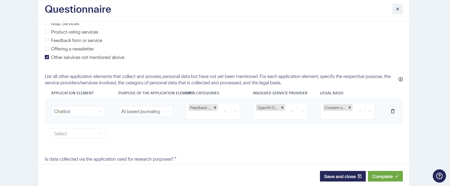Remove the Consent chip from Legal Basis
450x186 pixels.
point(349,108)
